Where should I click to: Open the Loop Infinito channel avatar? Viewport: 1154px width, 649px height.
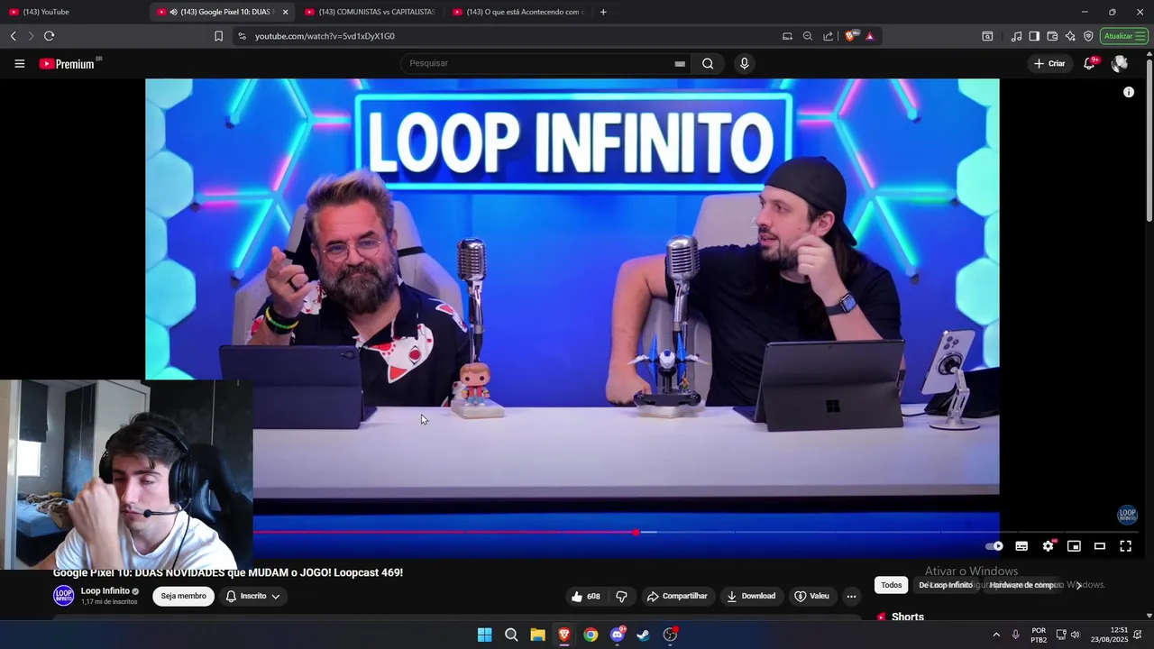point(63,596)
